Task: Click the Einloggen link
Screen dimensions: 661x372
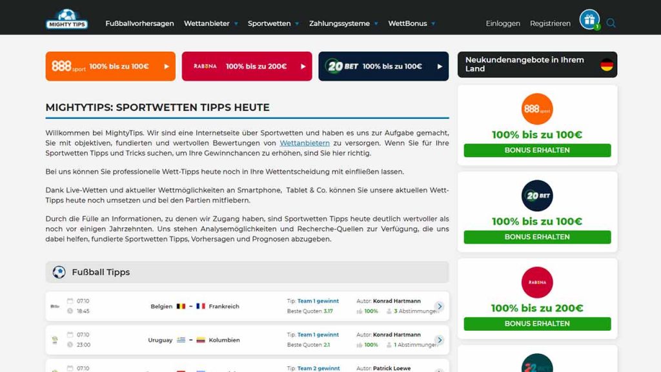Action: click(x=503, y=24)
